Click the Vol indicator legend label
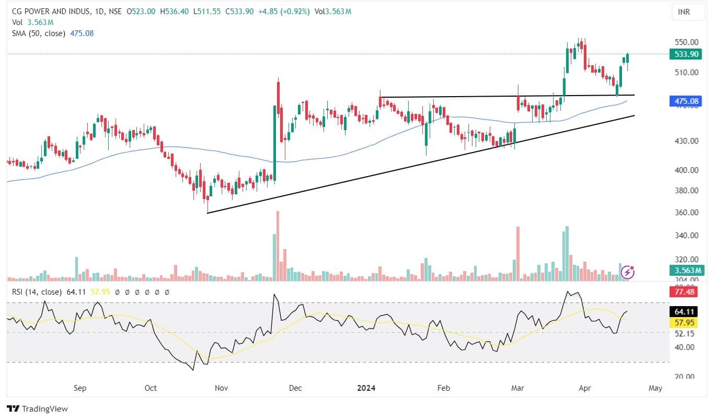 17,22
